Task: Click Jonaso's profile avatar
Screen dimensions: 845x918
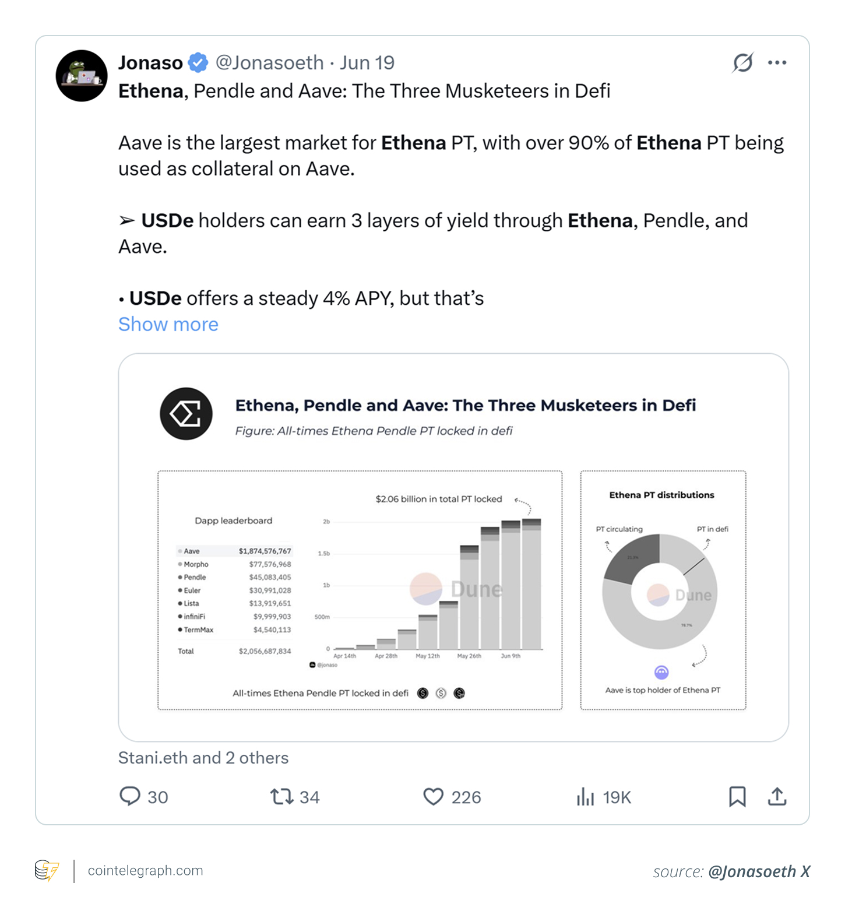Action: click(82, 76)
